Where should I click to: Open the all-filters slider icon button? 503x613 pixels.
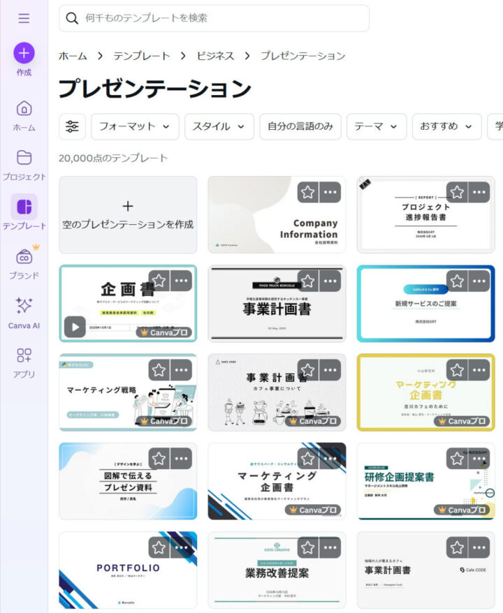coord(72,126)
